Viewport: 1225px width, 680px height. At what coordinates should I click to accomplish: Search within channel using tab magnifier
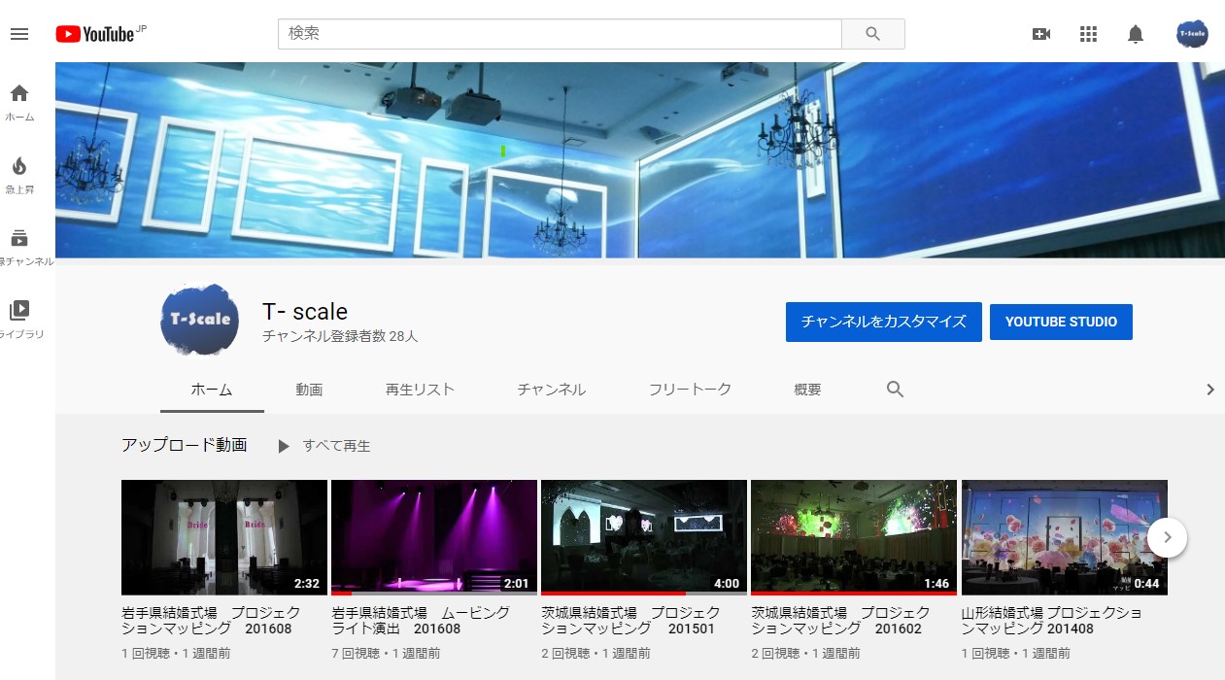click(x=895, y=390)
